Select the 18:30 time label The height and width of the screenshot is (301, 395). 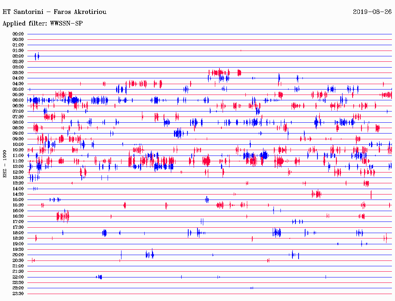click(18, 238)
